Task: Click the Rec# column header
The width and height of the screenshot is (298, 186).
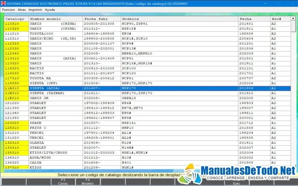Action: 280,19
